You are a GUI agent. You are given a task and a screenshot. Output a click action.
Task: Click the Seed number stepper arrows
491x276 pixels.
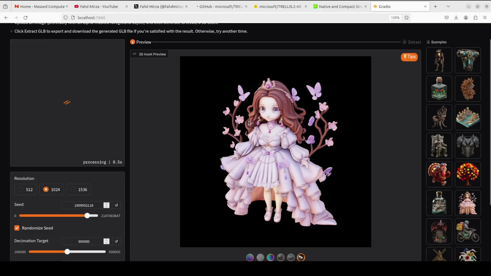pos(106,205)
